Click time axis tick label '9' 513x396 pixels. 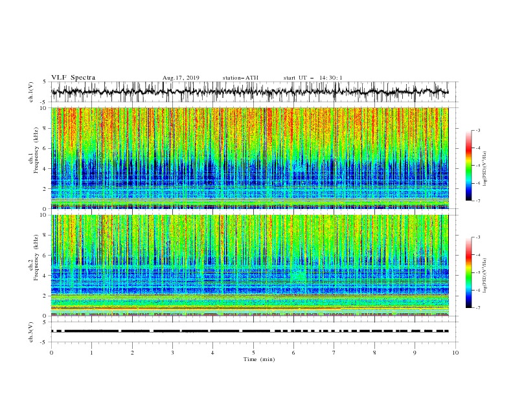coord(415,353)
